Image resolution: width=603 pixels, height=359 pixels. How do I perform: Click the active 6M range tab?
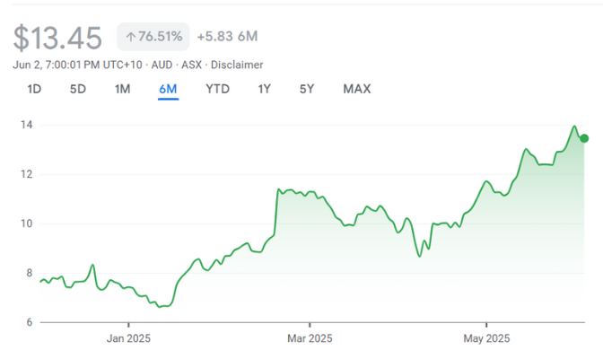pyautogui.click(x=168, y=89)
